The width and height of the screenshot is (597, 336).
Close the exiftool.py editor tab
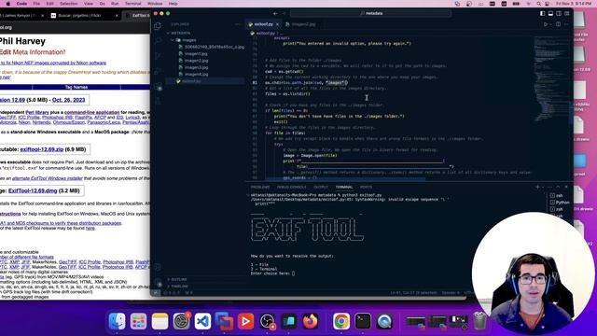coord(278,24)
